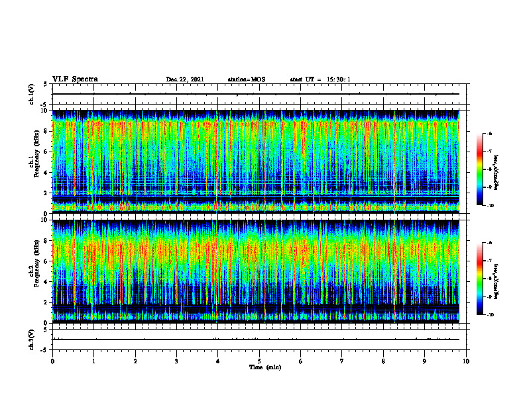Click the "start UT = 15:30:1" label
This screenshot has width=525, height=405.
tap(320, 79)
